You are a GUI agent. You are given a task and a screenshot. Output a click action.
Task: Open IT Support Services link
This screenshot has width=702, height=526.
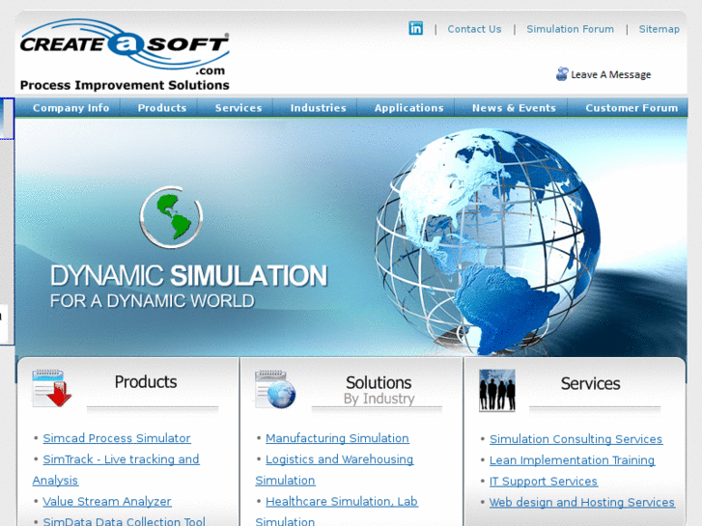(543, 482)
